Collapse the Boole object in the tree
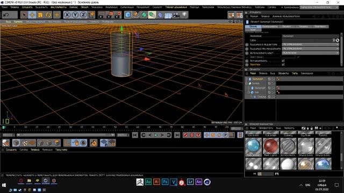344x193 pixels. [246, 84]
